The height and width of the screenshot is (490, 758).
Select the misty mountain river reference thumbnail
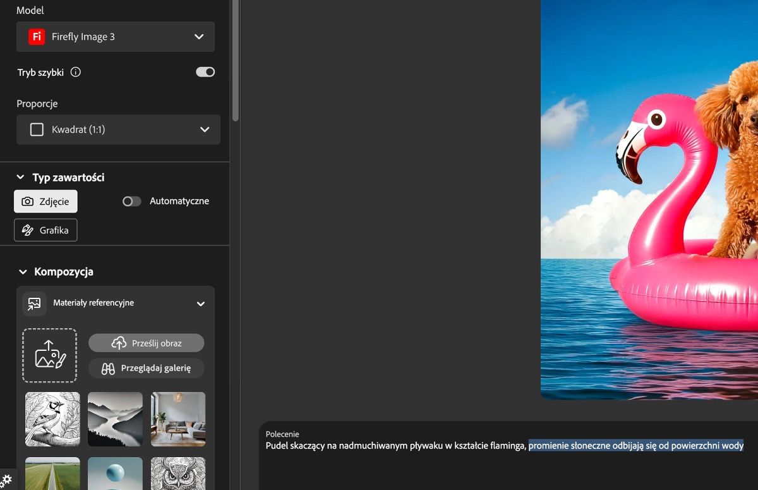click(x=115, y=419)
